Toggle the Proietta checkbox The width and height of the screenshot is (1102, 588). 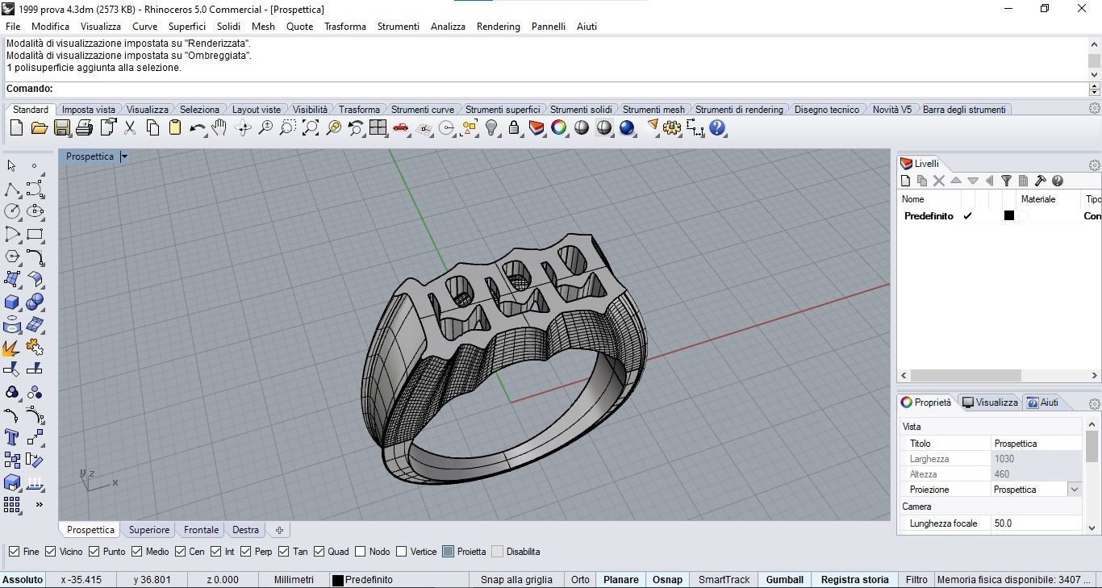[448, 552]
